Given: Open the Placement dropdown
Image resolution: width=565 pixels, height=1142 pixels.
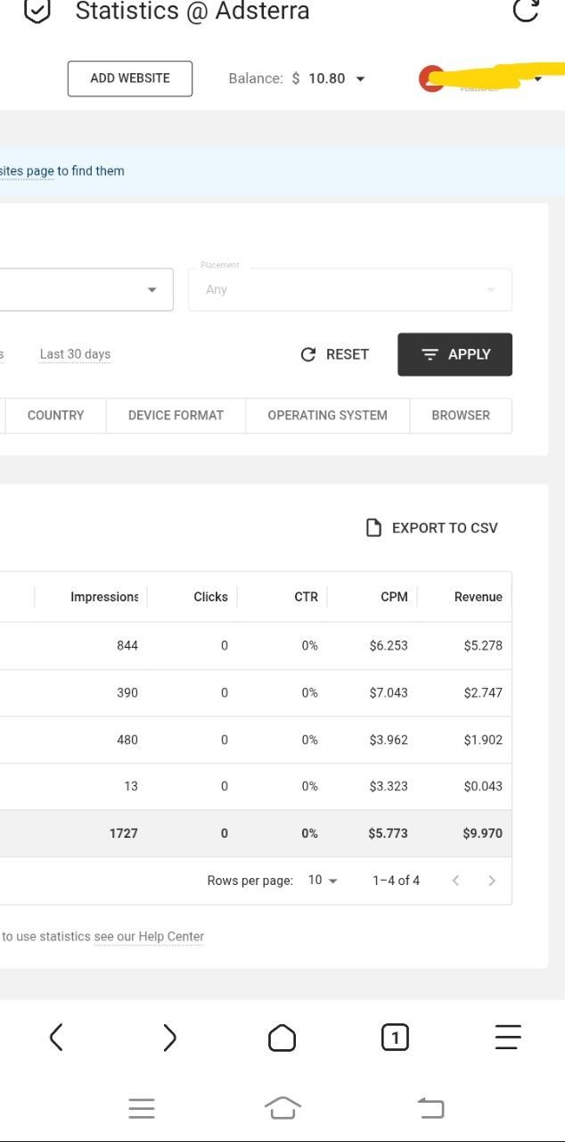Looking at the screenshot, I should 349,290.
